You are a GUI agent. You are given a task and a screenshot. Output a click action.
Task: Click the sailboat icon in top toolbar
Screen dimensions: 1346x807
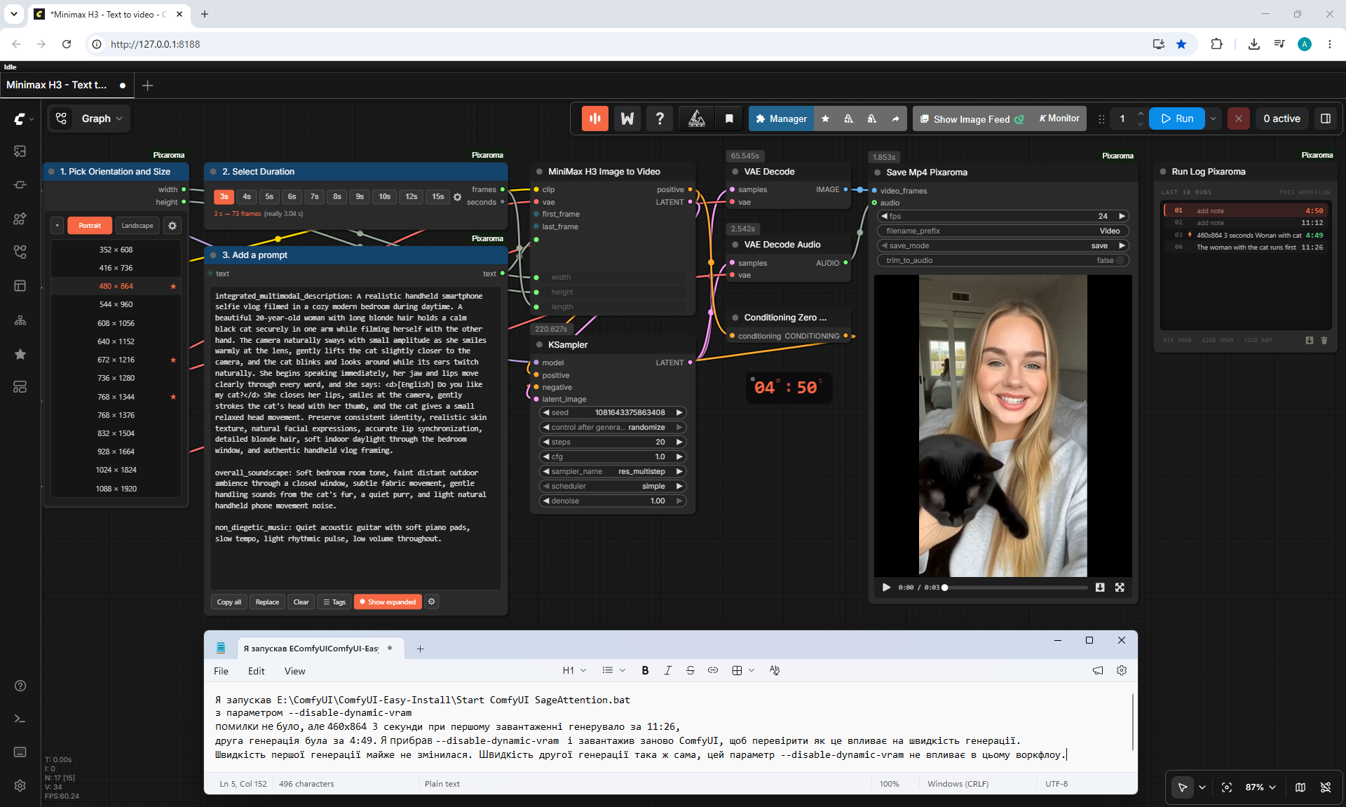pyautogui.click(x=697, y=118)
